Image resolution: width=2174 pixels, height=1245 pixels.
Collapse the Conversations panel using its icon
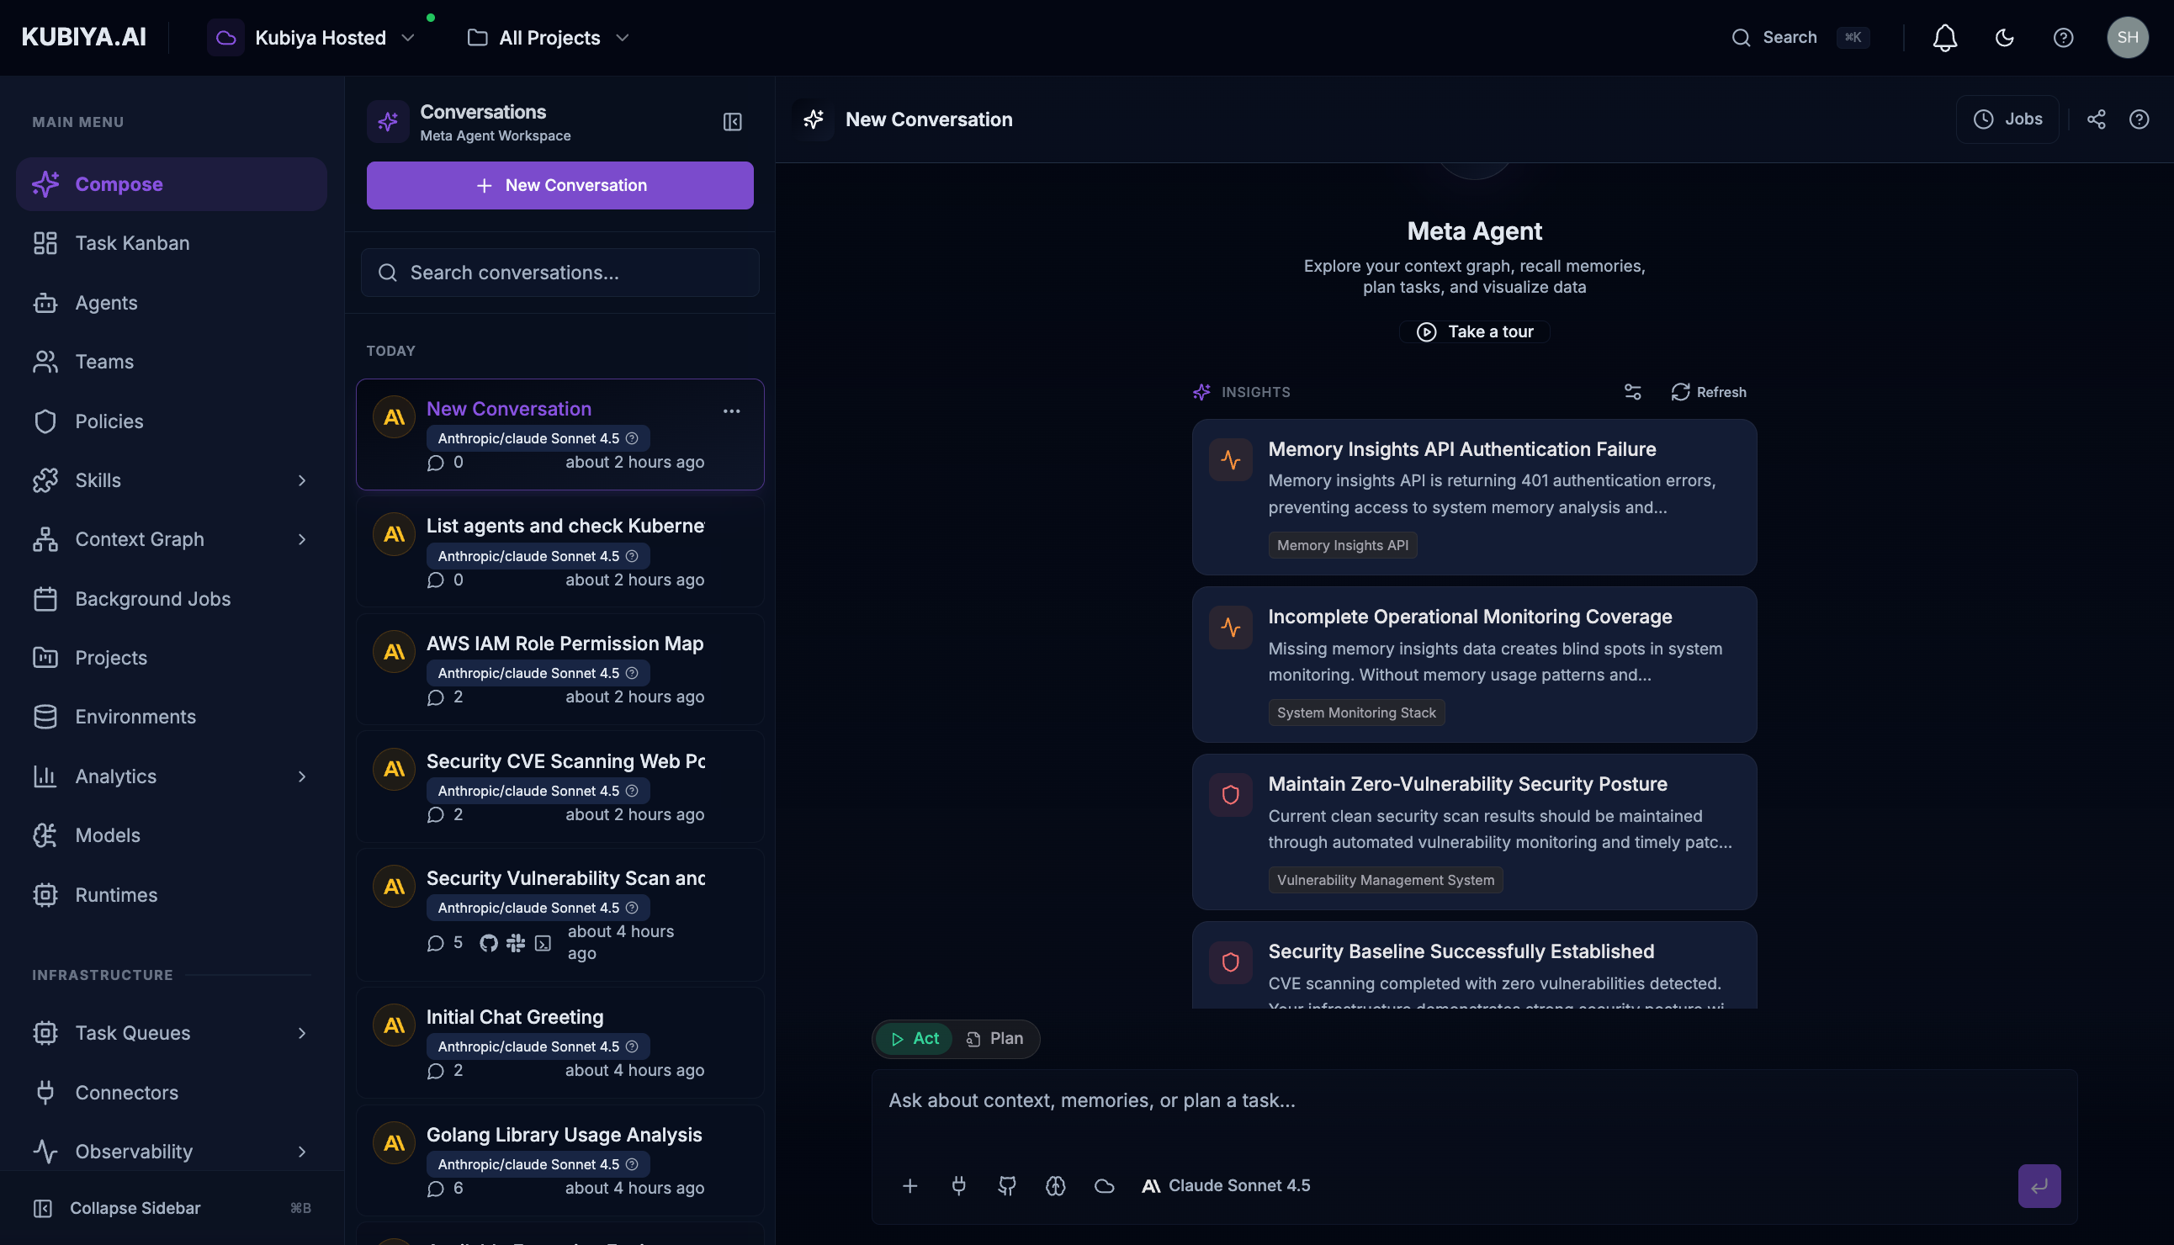tap(732, 121)
